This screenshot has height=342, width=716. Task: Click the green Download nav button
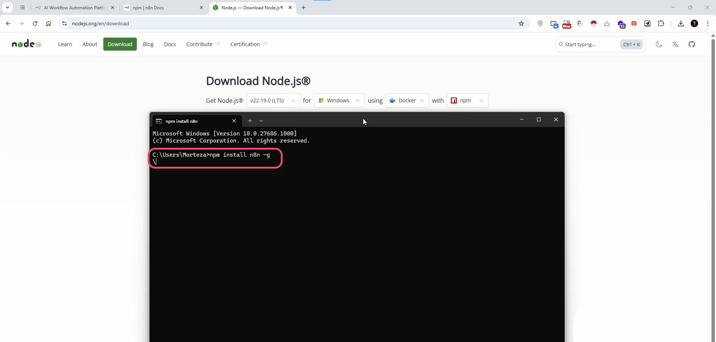coord(120,44)
